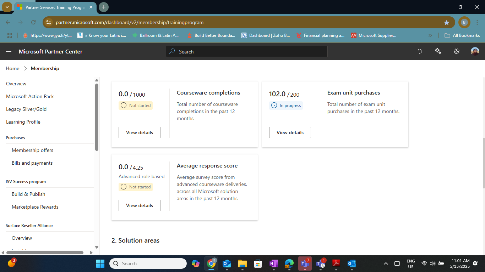Select Learning Profile in the sidebar
The image size is (485, 272).
(23, 122)
